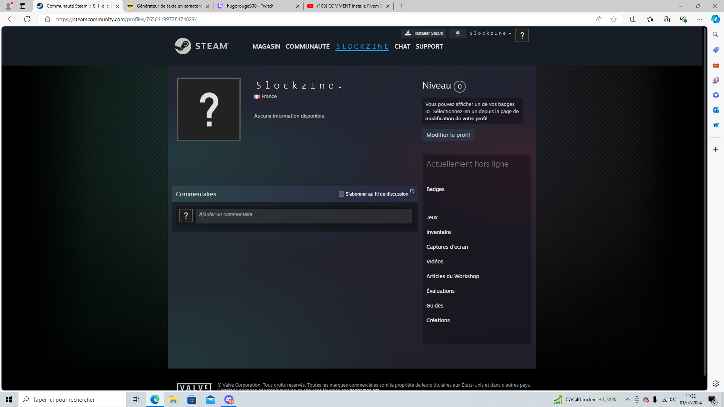Switch to the YouTube Fivem tab
The width and height of the screenshot is (724, 407).
[x=348, y=6]
